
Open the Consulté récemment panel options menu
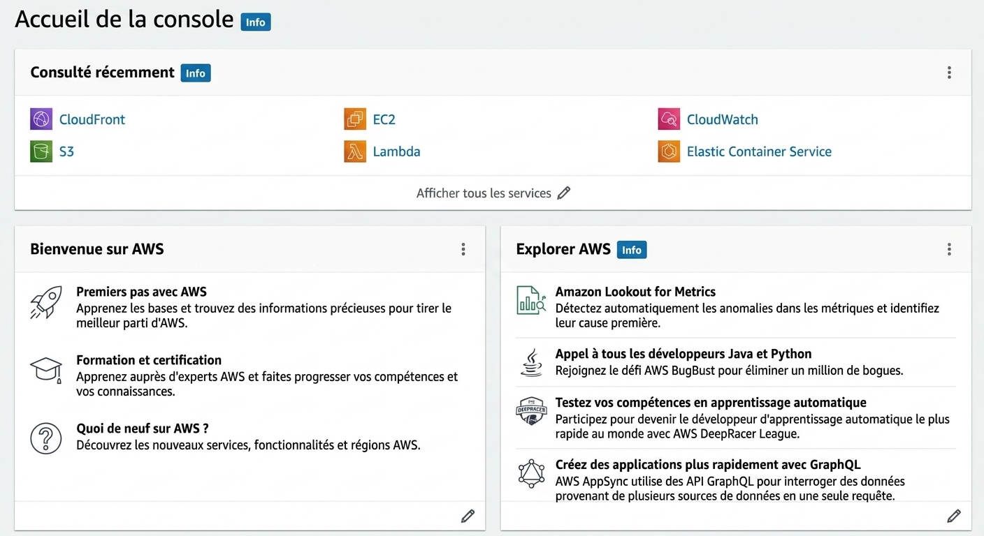click(949, 73)
